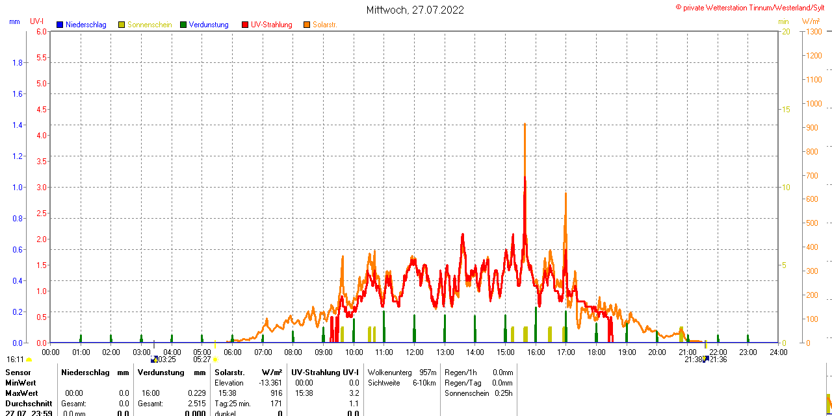Click the Solarstr. column header in table
The width and height of the screenshot is (832, 416).
229,373
